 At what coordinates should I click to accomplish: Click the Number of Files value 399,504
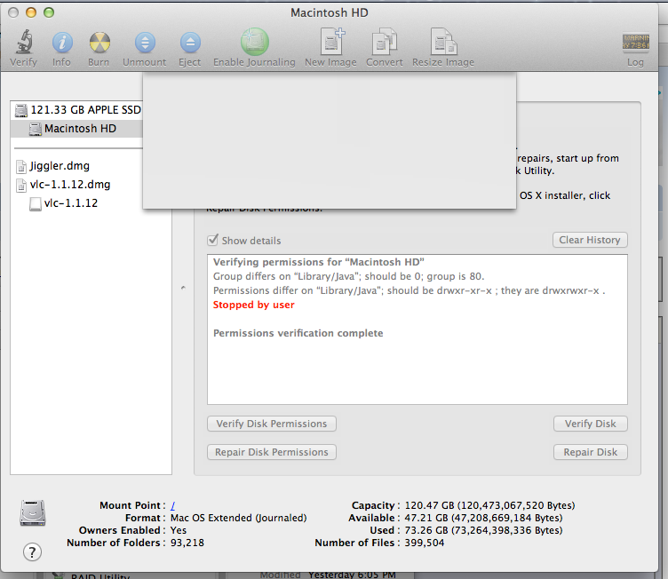[425, 543]
